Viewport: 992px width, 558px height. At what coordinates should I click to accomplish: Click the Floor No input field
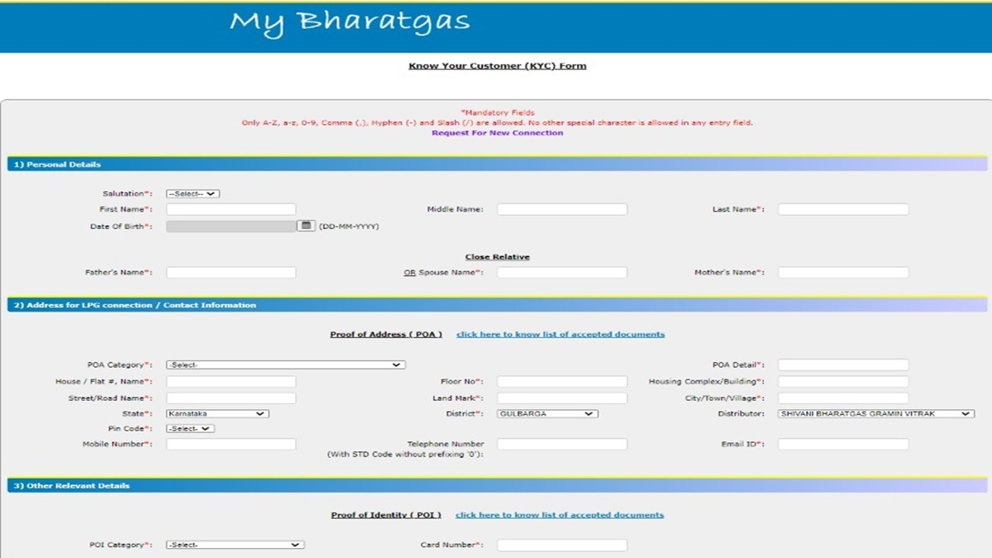coord(562,382)
